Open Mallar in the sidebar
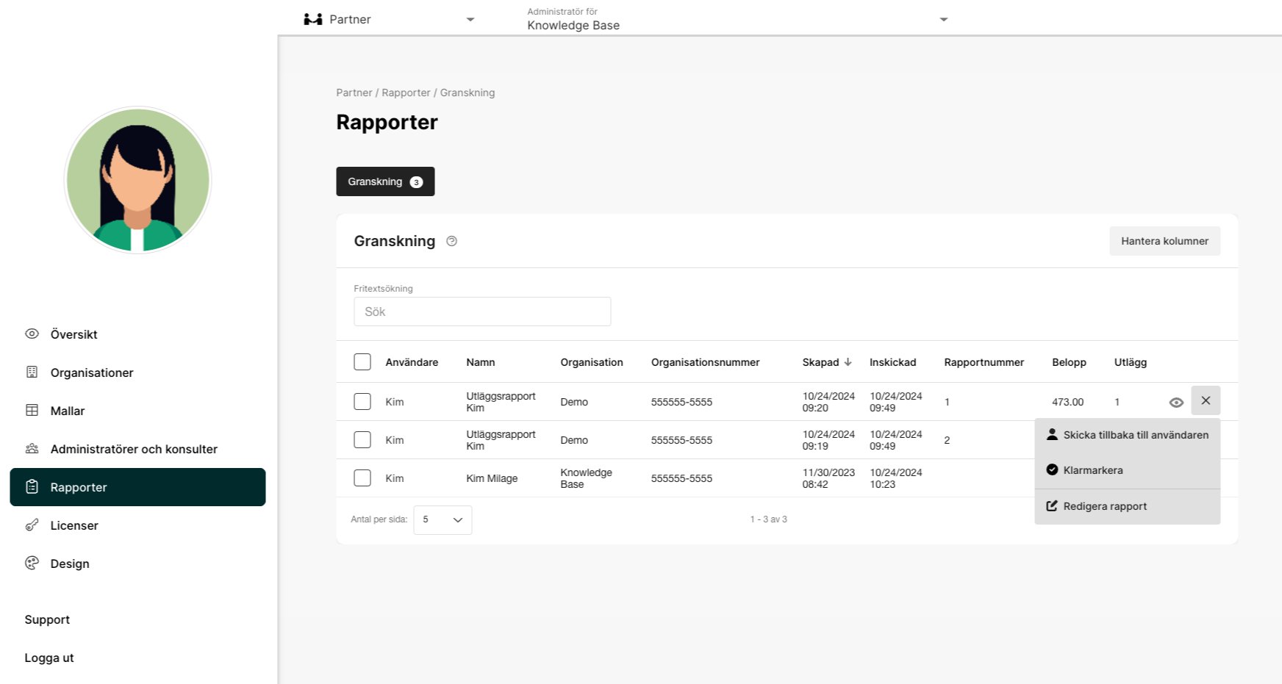This screenshot has height=684, width=1282. (137, 411)
